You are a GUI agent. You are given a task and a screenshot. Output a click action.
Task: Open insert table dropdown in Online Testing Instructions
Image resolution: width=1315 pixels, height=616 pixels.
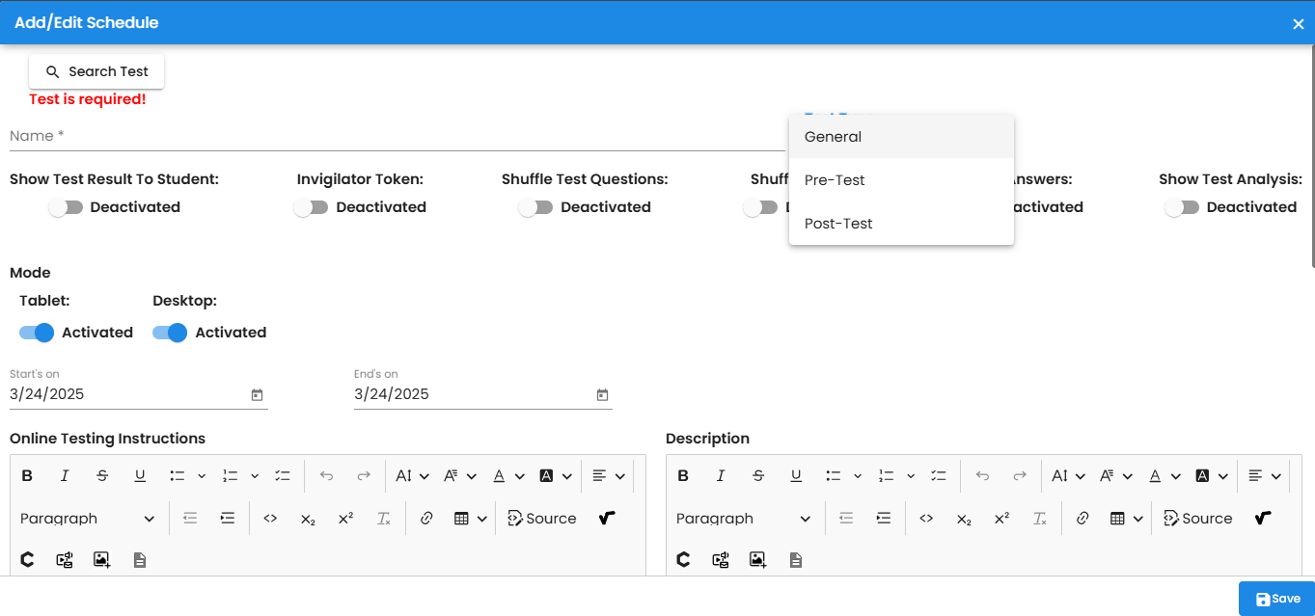470,519
